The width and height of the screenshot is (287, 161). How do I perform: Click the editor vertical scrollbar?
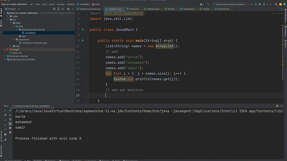coord(283,53)
